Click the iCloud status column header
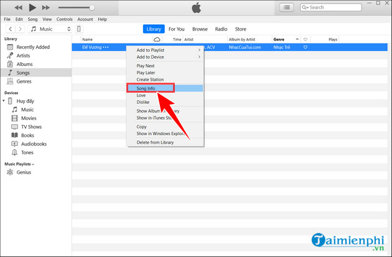Image resolution: width=392 pixels, height=257 pixels. pos(157,39)
